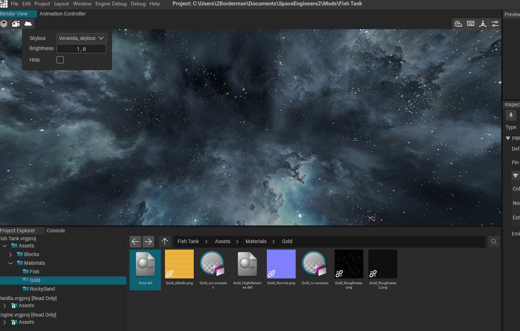Click the camera icon in Render View toolbar
The width and height of the screenshot is (520, 331).
click(16, 24)
